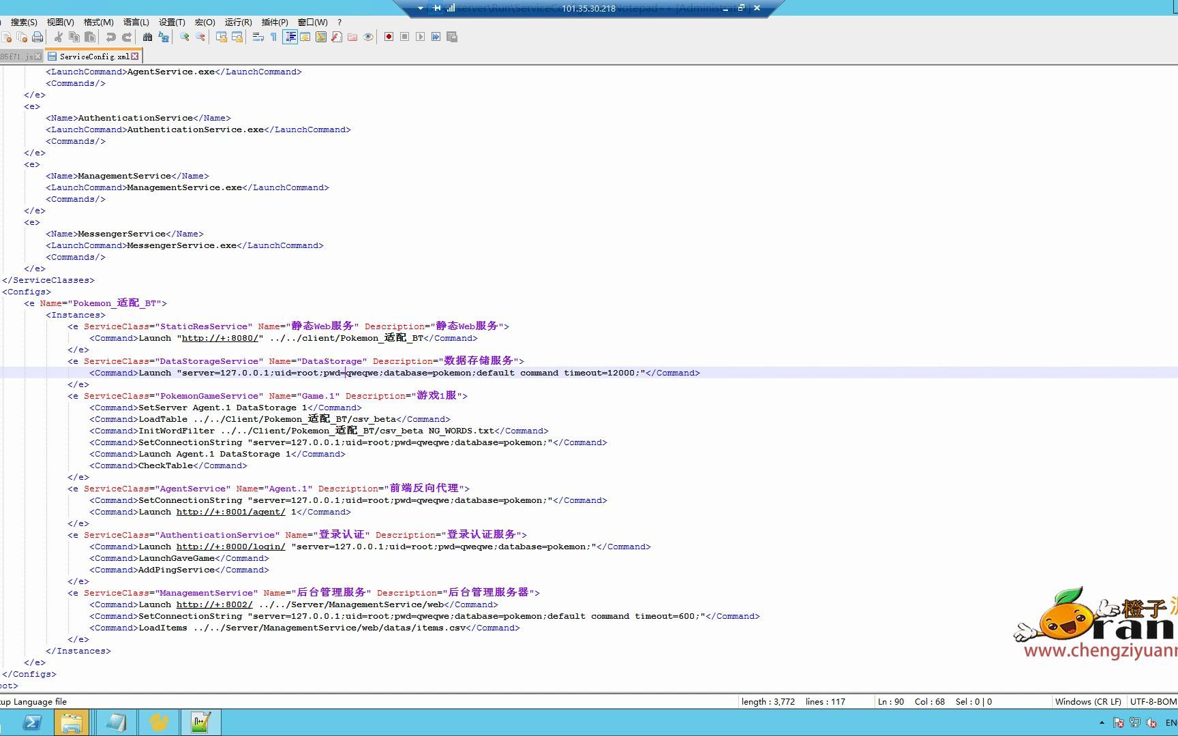Open the remote connection bar dropdown arrow
Screen dimensions: 1178x736
coord(421,8)
